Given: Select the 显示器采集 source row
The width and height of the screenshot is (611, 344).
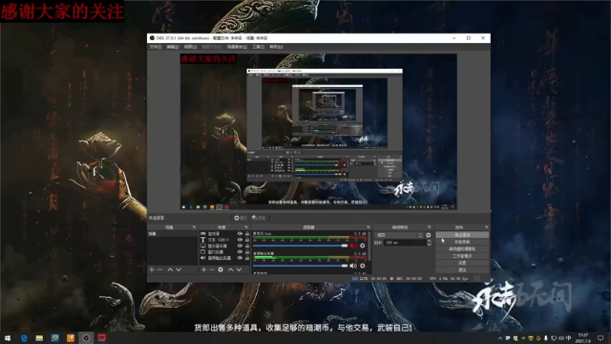Looking at the screenshot, I should (x=225, y=246).
